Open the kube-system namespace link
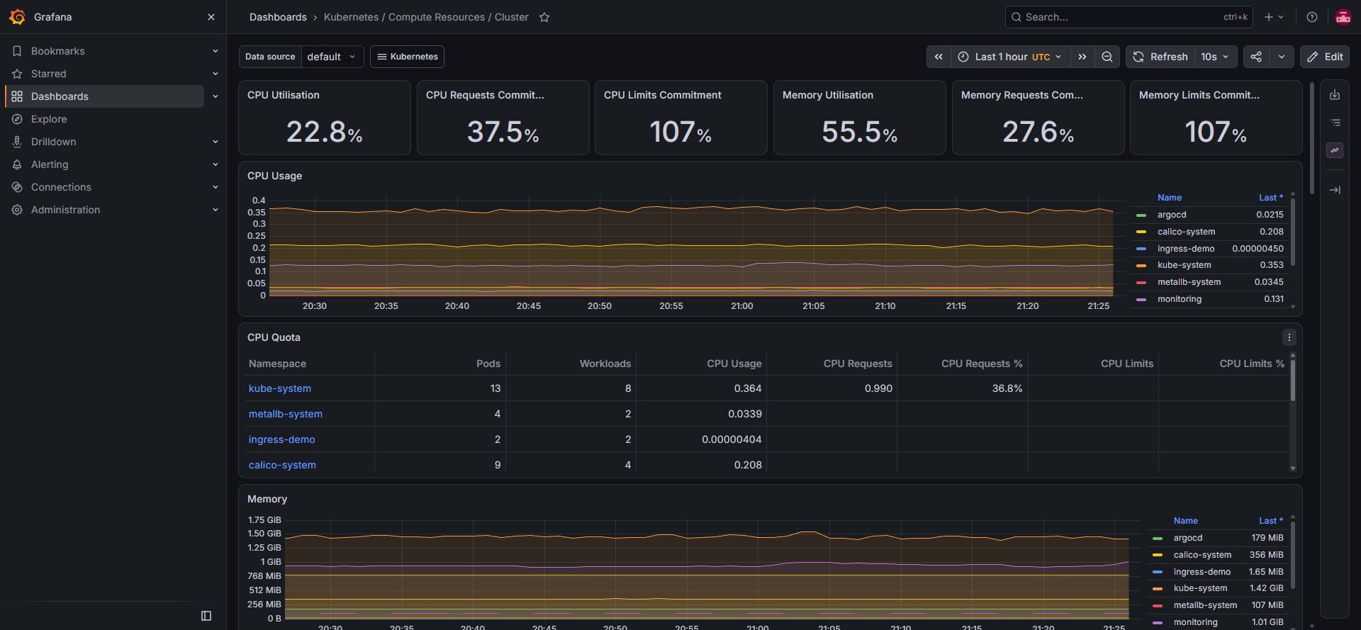Image resolution: width=1361 pixels, height=630 pixels. click(x=279, y=388)
